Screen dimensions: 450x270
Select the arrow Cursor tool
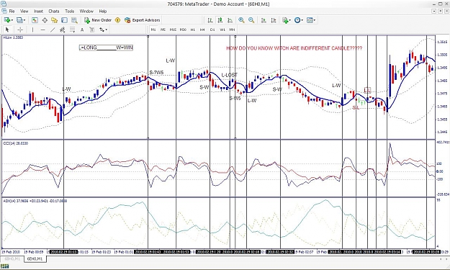click(7, 30)
